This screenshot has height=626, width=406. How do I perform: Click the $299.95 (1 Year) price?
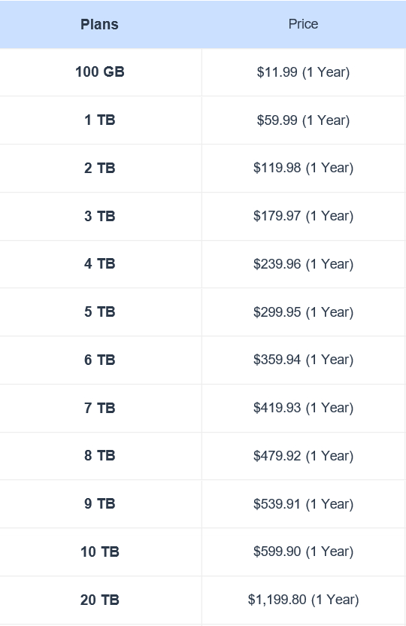(x=303, y=311)
